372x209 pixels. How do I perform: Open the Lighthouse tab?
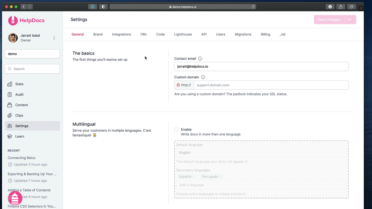point(183,34)
